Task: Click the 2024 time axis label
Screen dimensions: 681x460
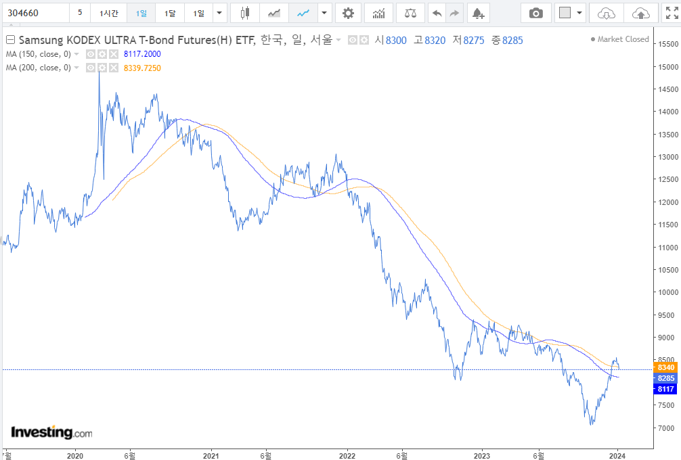Action: click(617, 456)
